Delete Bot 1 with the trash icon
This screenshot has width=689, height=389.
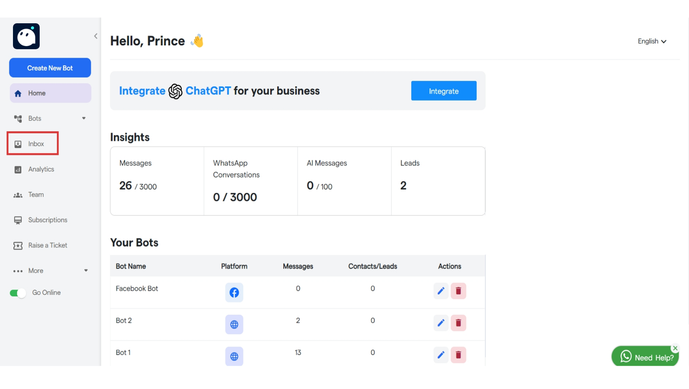(459, 355)
